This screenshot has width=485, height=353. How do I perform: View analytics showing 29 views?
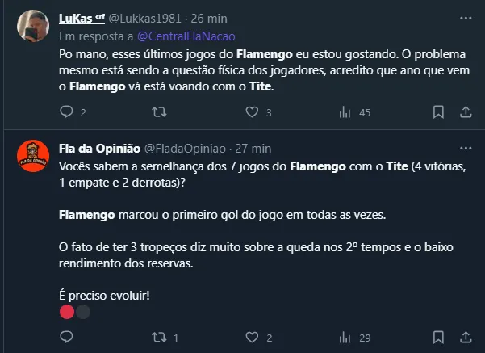tap(345, 337)
